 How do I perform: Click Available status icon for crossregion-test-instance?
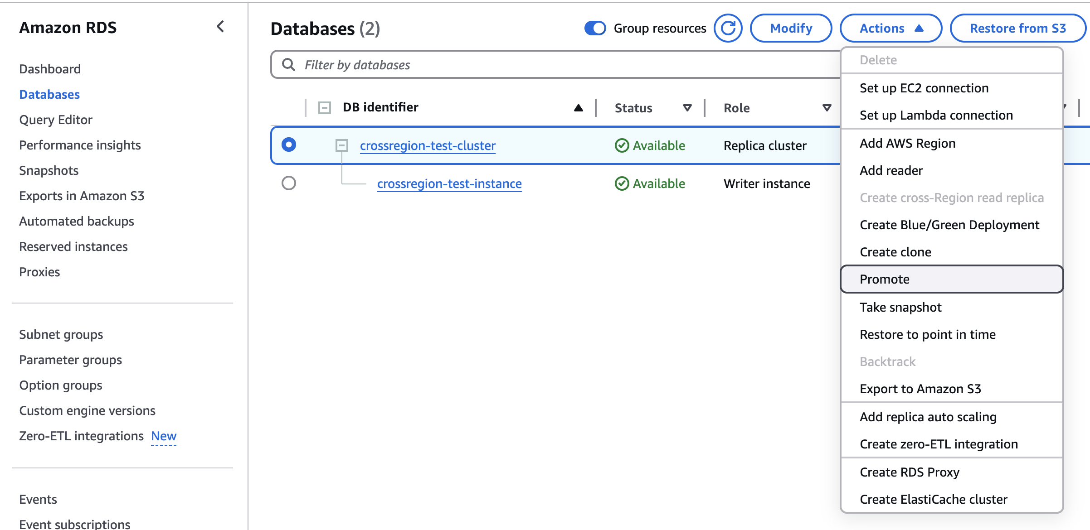(622, 183)
